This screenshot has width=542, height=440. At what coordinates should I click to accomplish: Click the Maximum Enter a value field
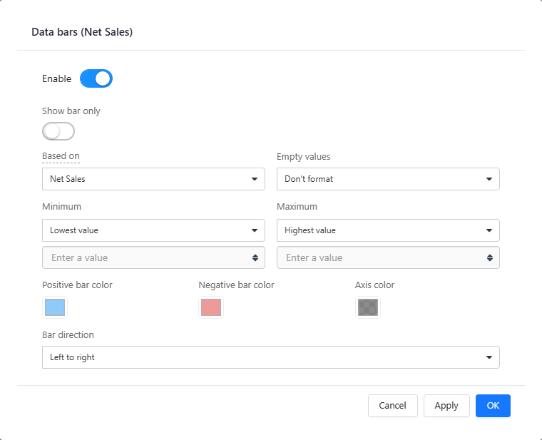[x=388, y=257]
